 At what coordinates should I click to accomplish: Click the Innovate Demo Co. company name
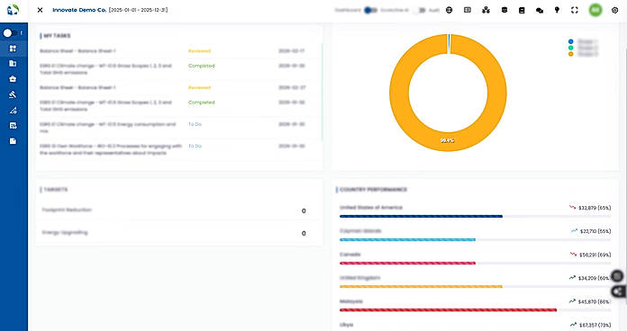coord(79,10)
